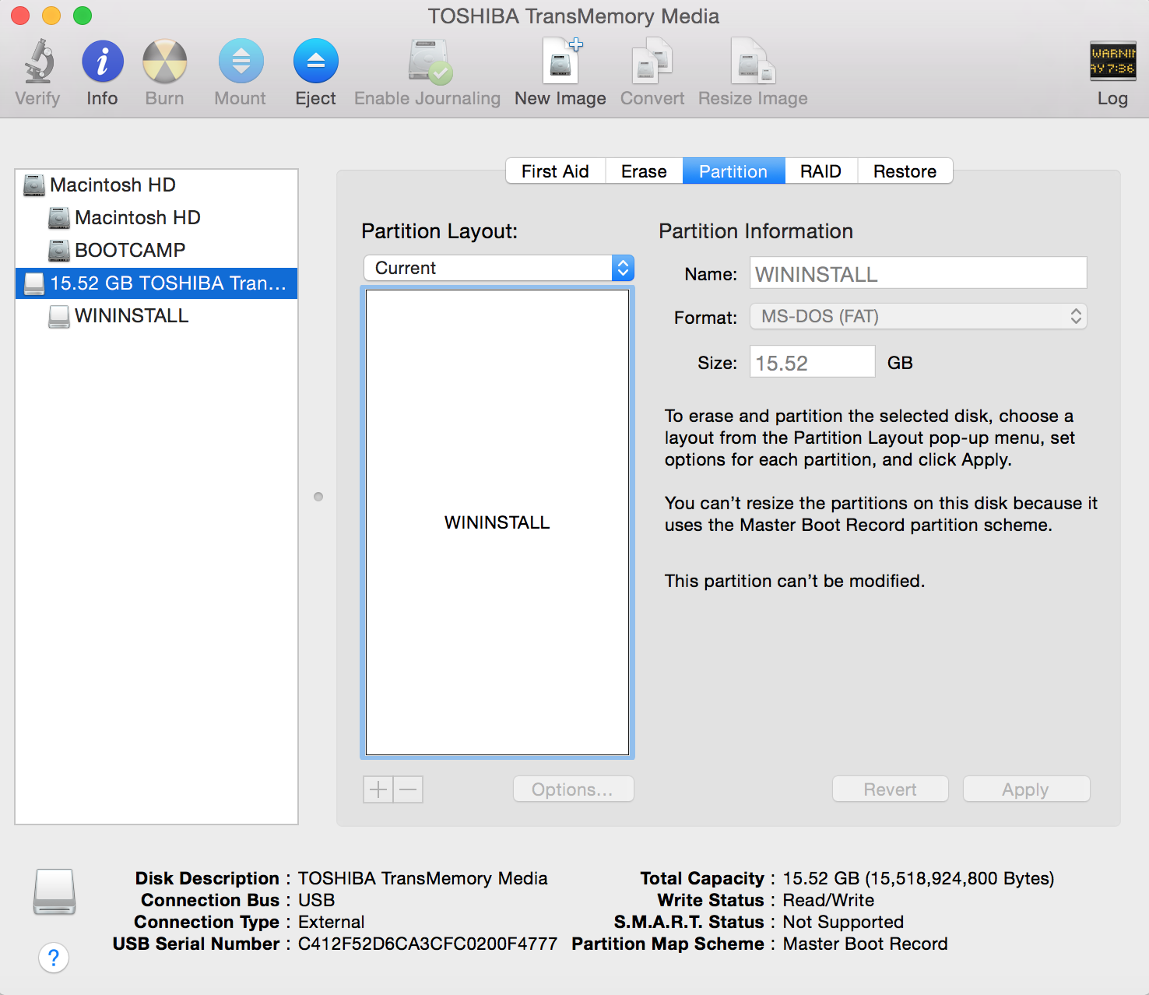Open the Log toolbar icon
The height and width of the screenshot is (995, 1149).
point(1112,61)
